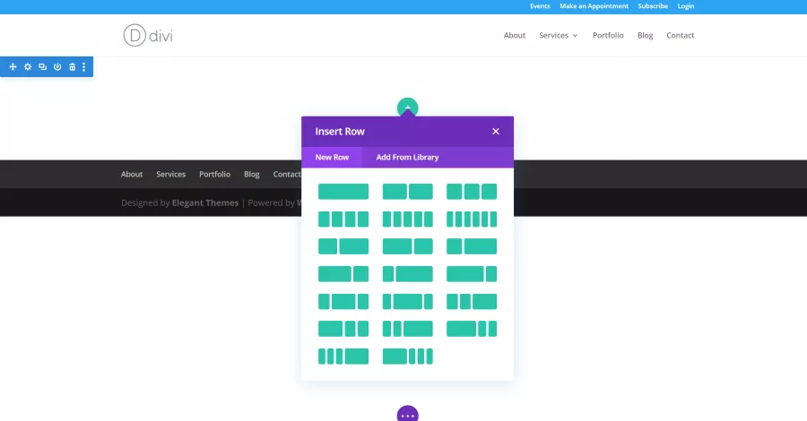807x421 pixels.
Task: Click Services in footer menu
Action: coord(171,175)
